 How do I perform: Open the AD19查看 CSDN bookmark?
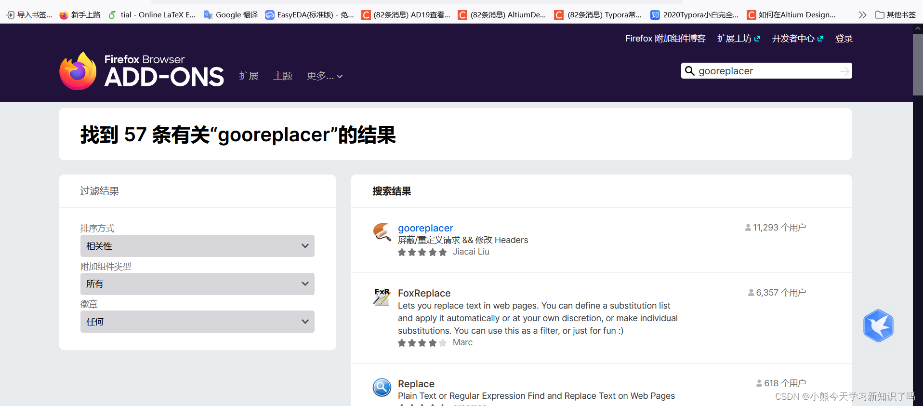click(x=406, y=15)
